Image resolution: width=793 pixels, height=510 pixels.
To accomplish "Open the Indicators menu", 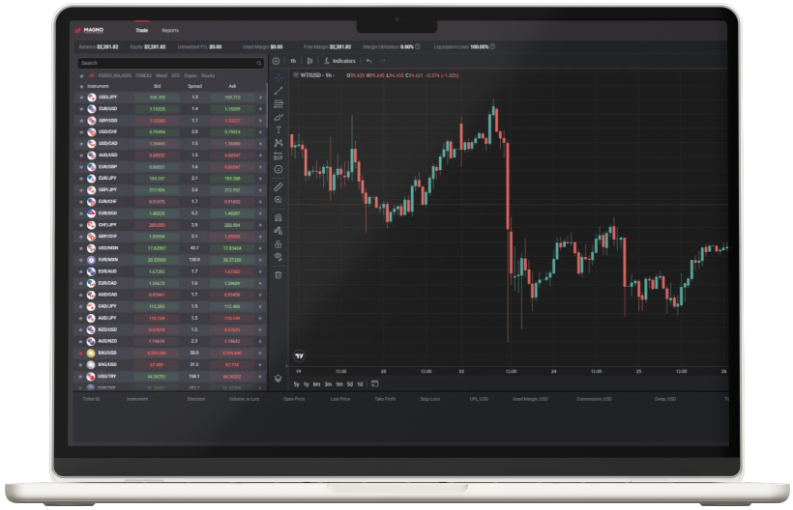I will point(339,61).
